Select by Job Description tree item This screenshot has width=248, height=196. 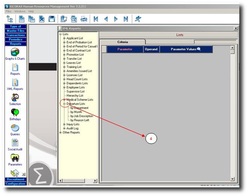(x=81, y=116)
